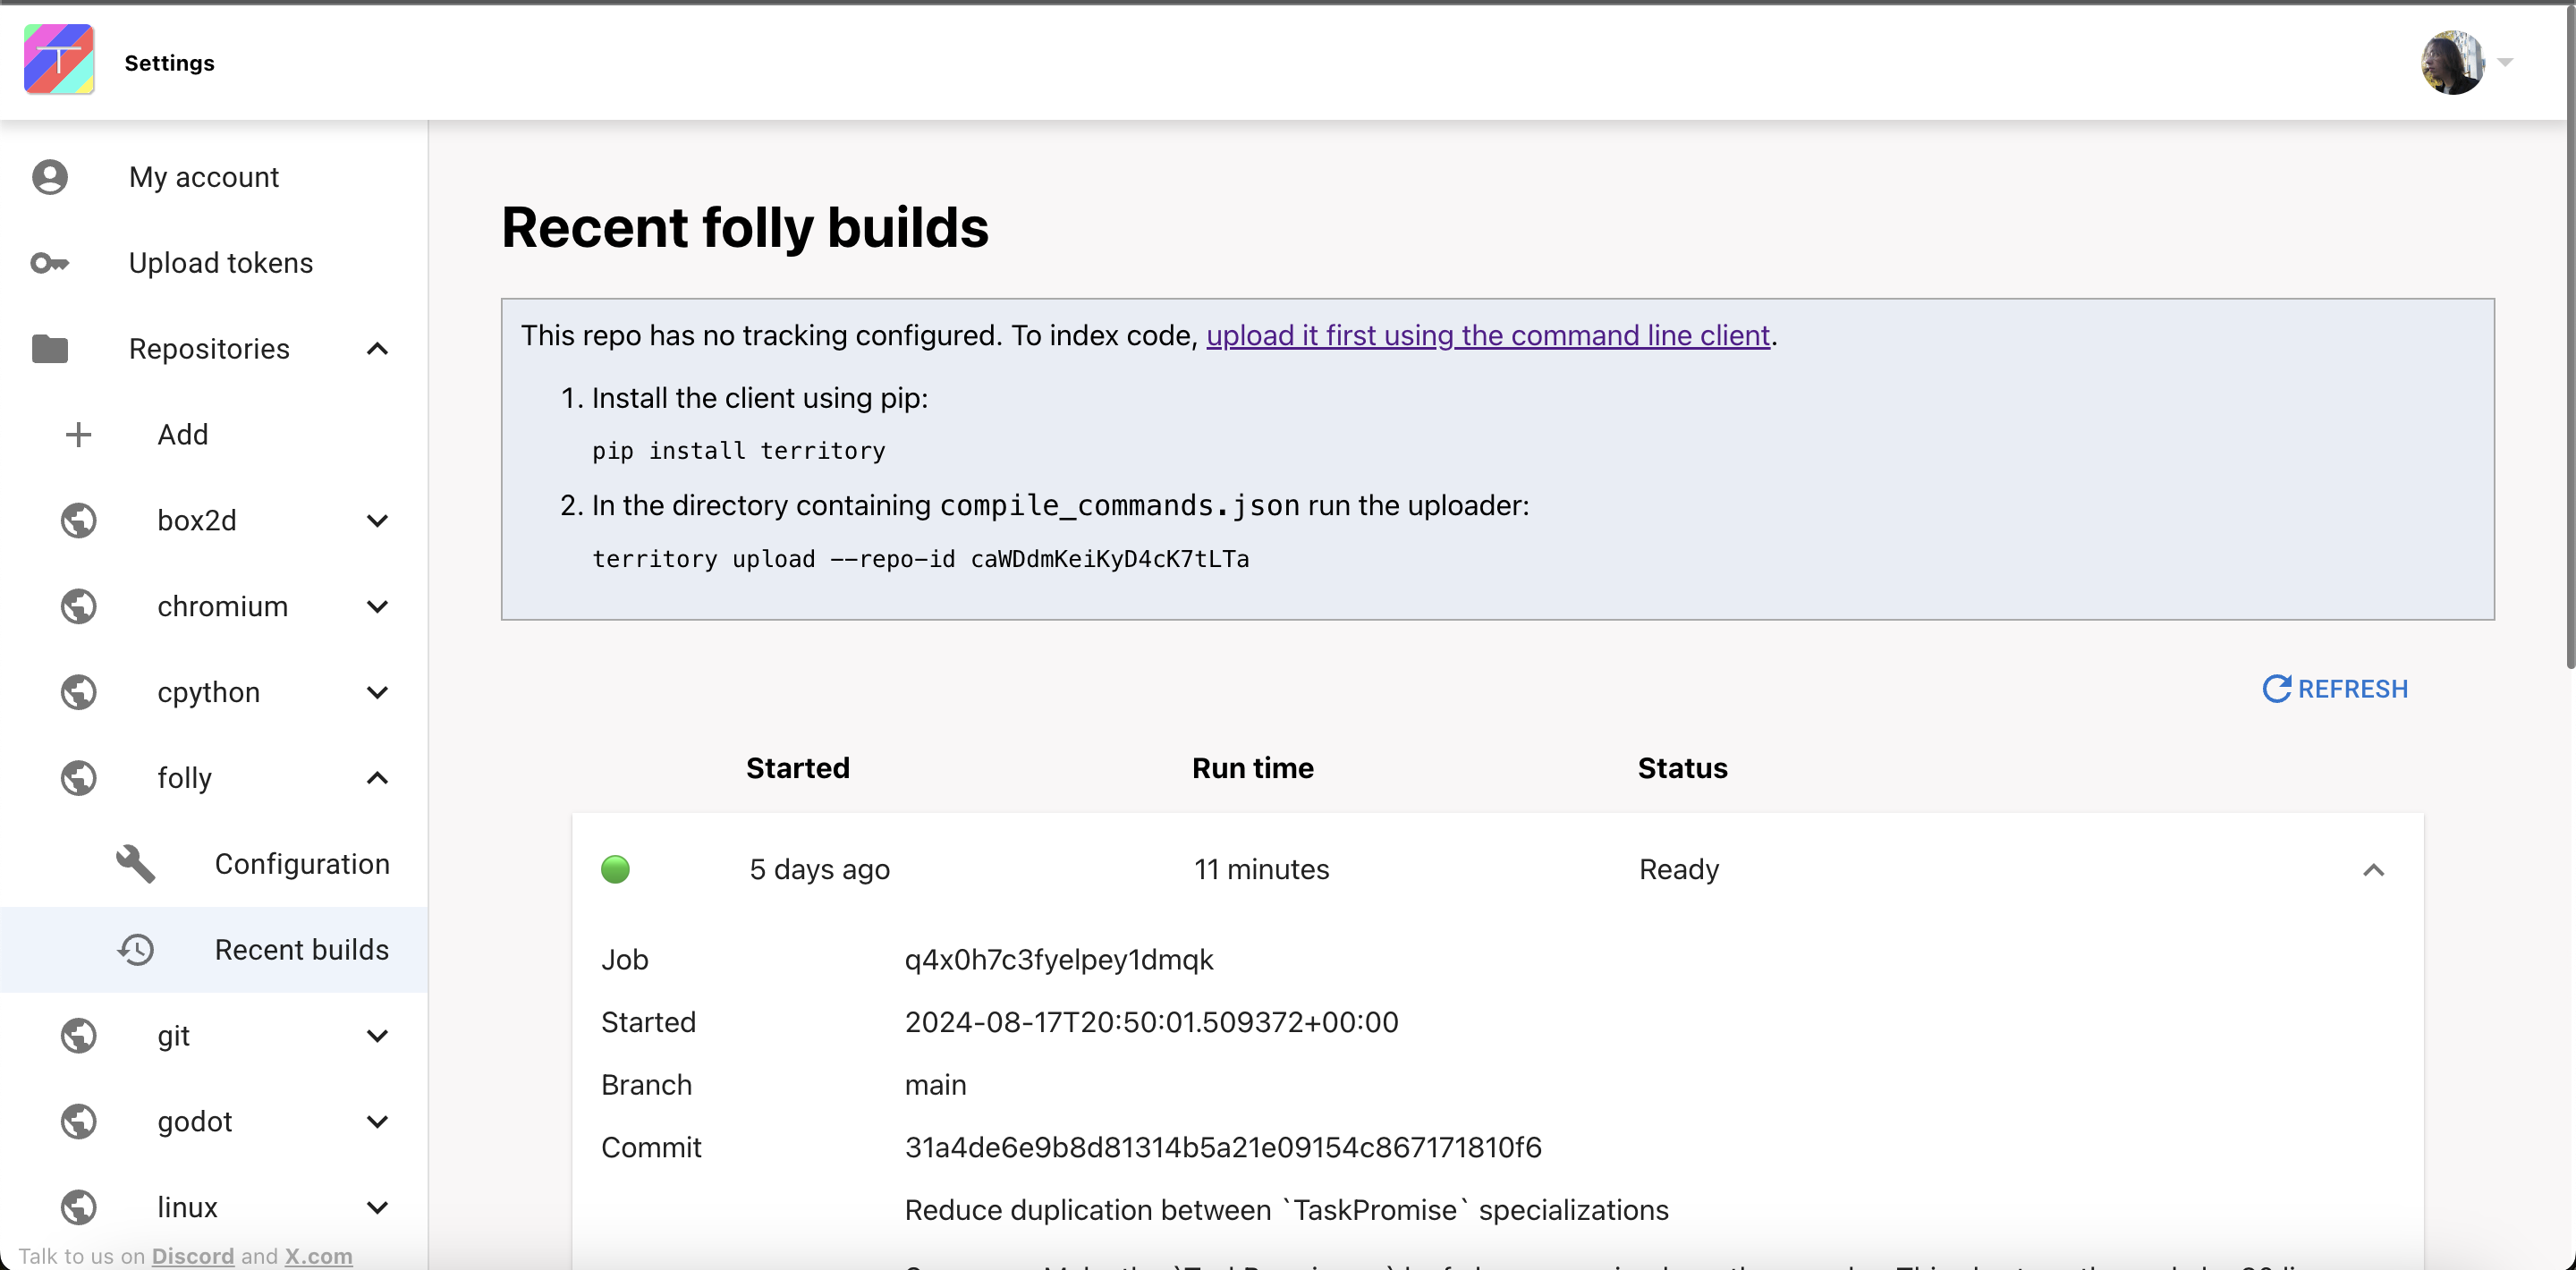Select the linux repository
Viewport: 2576px width, 1270px height.
point(187,1208)
